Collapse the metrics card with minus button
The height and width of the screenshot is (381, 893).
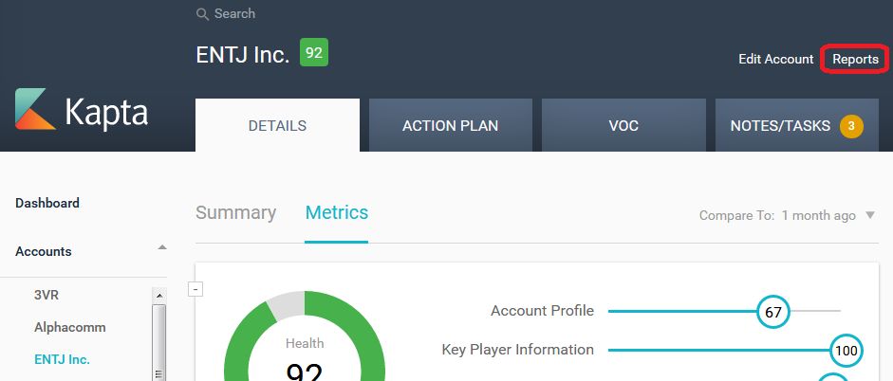tap(195, 289)
